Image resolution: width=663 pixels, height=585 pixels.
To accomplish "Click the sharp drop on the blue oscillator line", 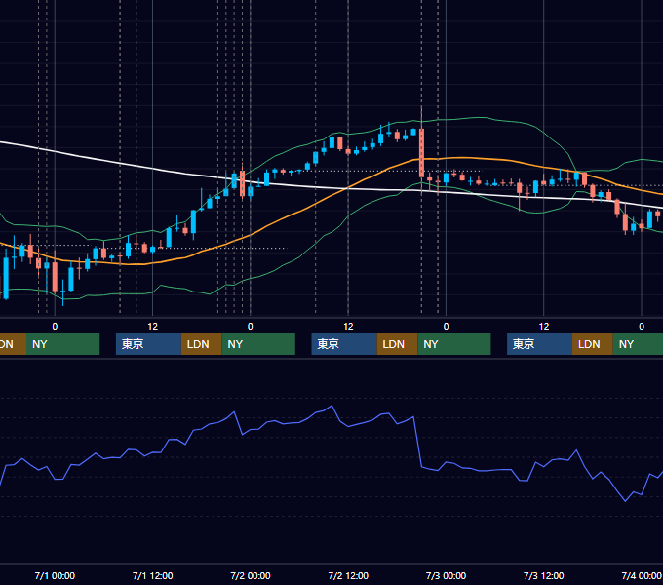I will click(x=417, y=442).
